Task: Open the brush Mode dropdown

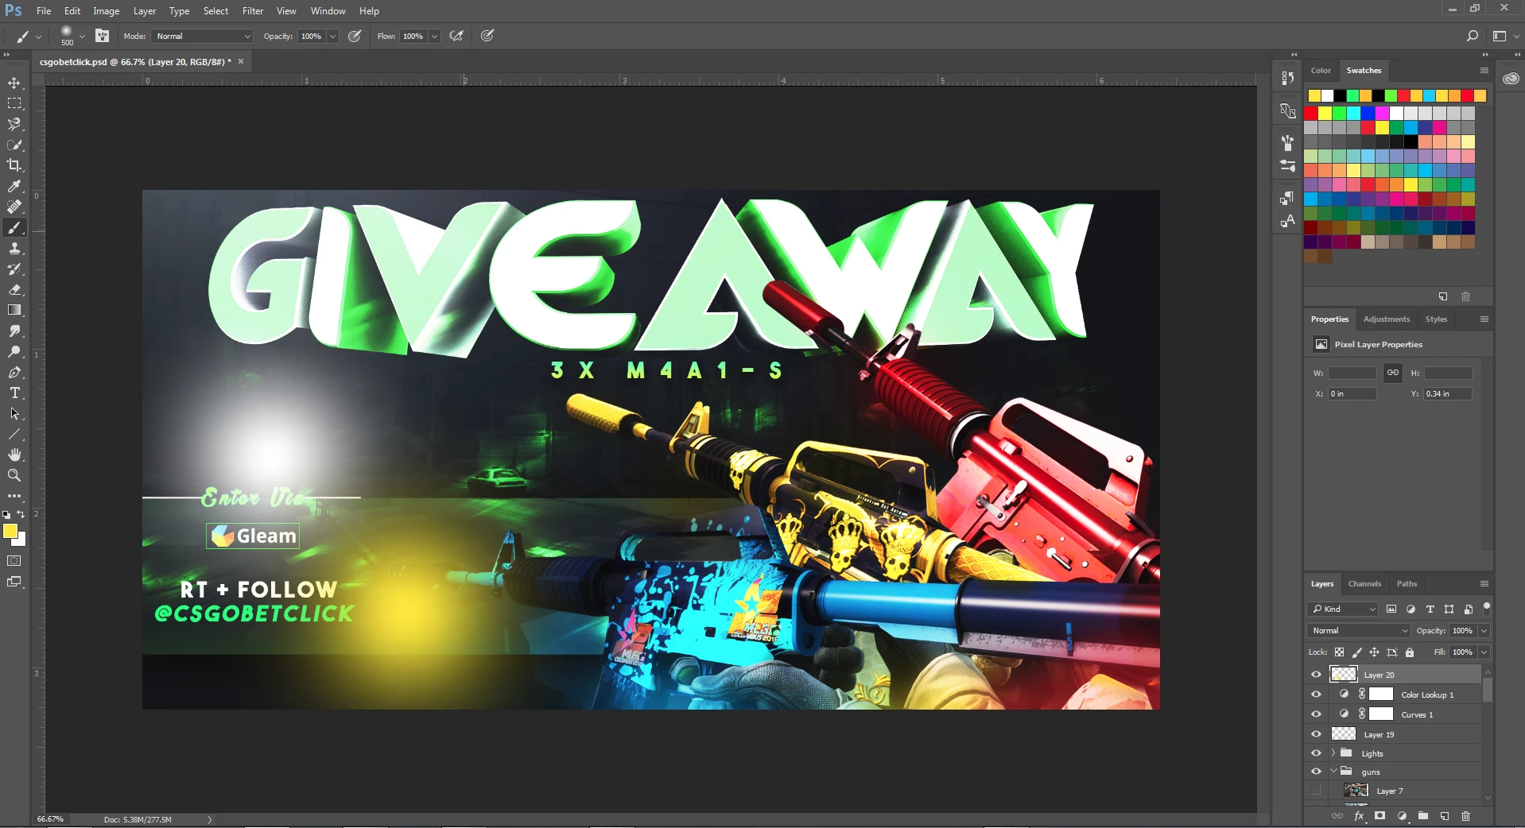Action: [x=203, y=36]
